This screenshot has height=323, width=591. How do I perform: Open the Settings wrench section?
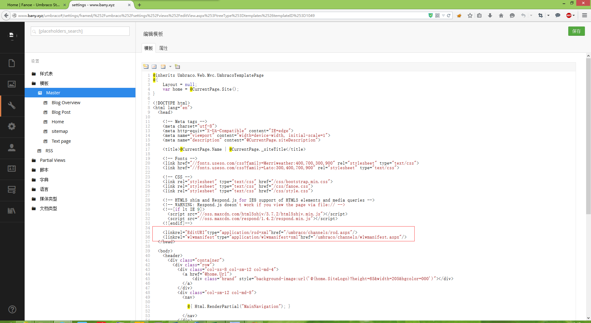pos(12,105)
